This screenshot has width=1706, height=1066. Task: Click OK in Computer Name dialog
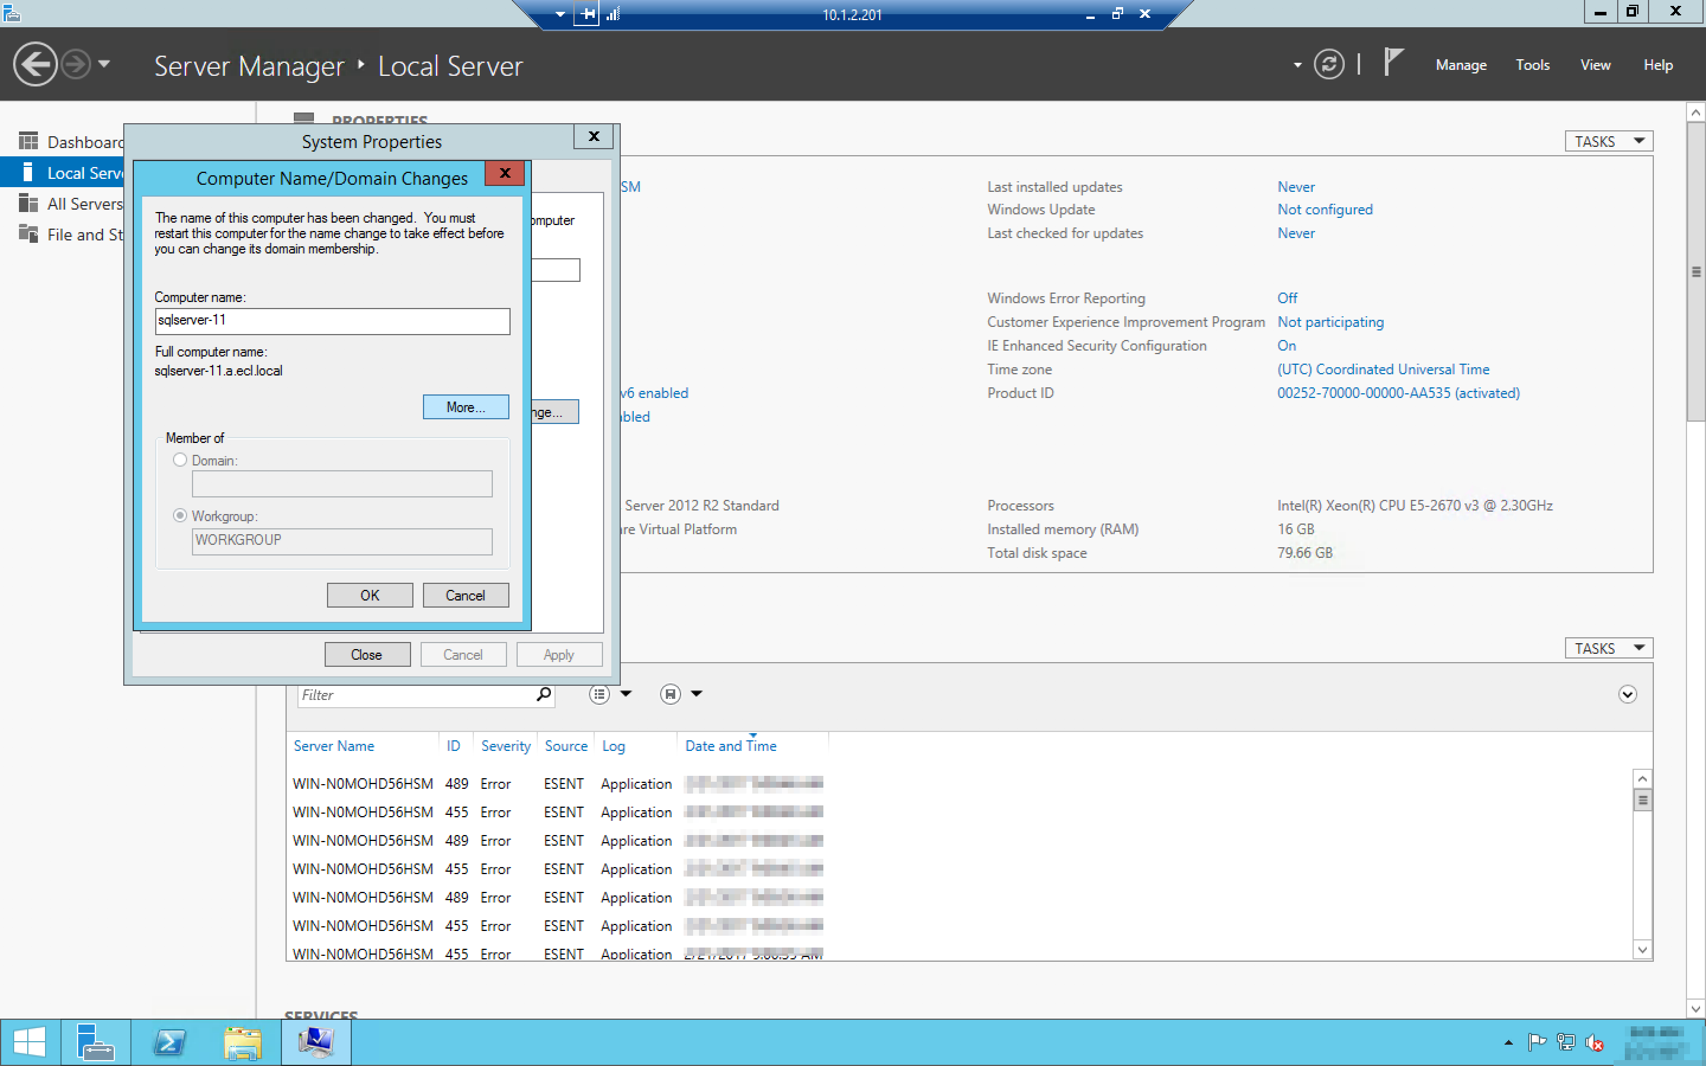tap(370, 595)
